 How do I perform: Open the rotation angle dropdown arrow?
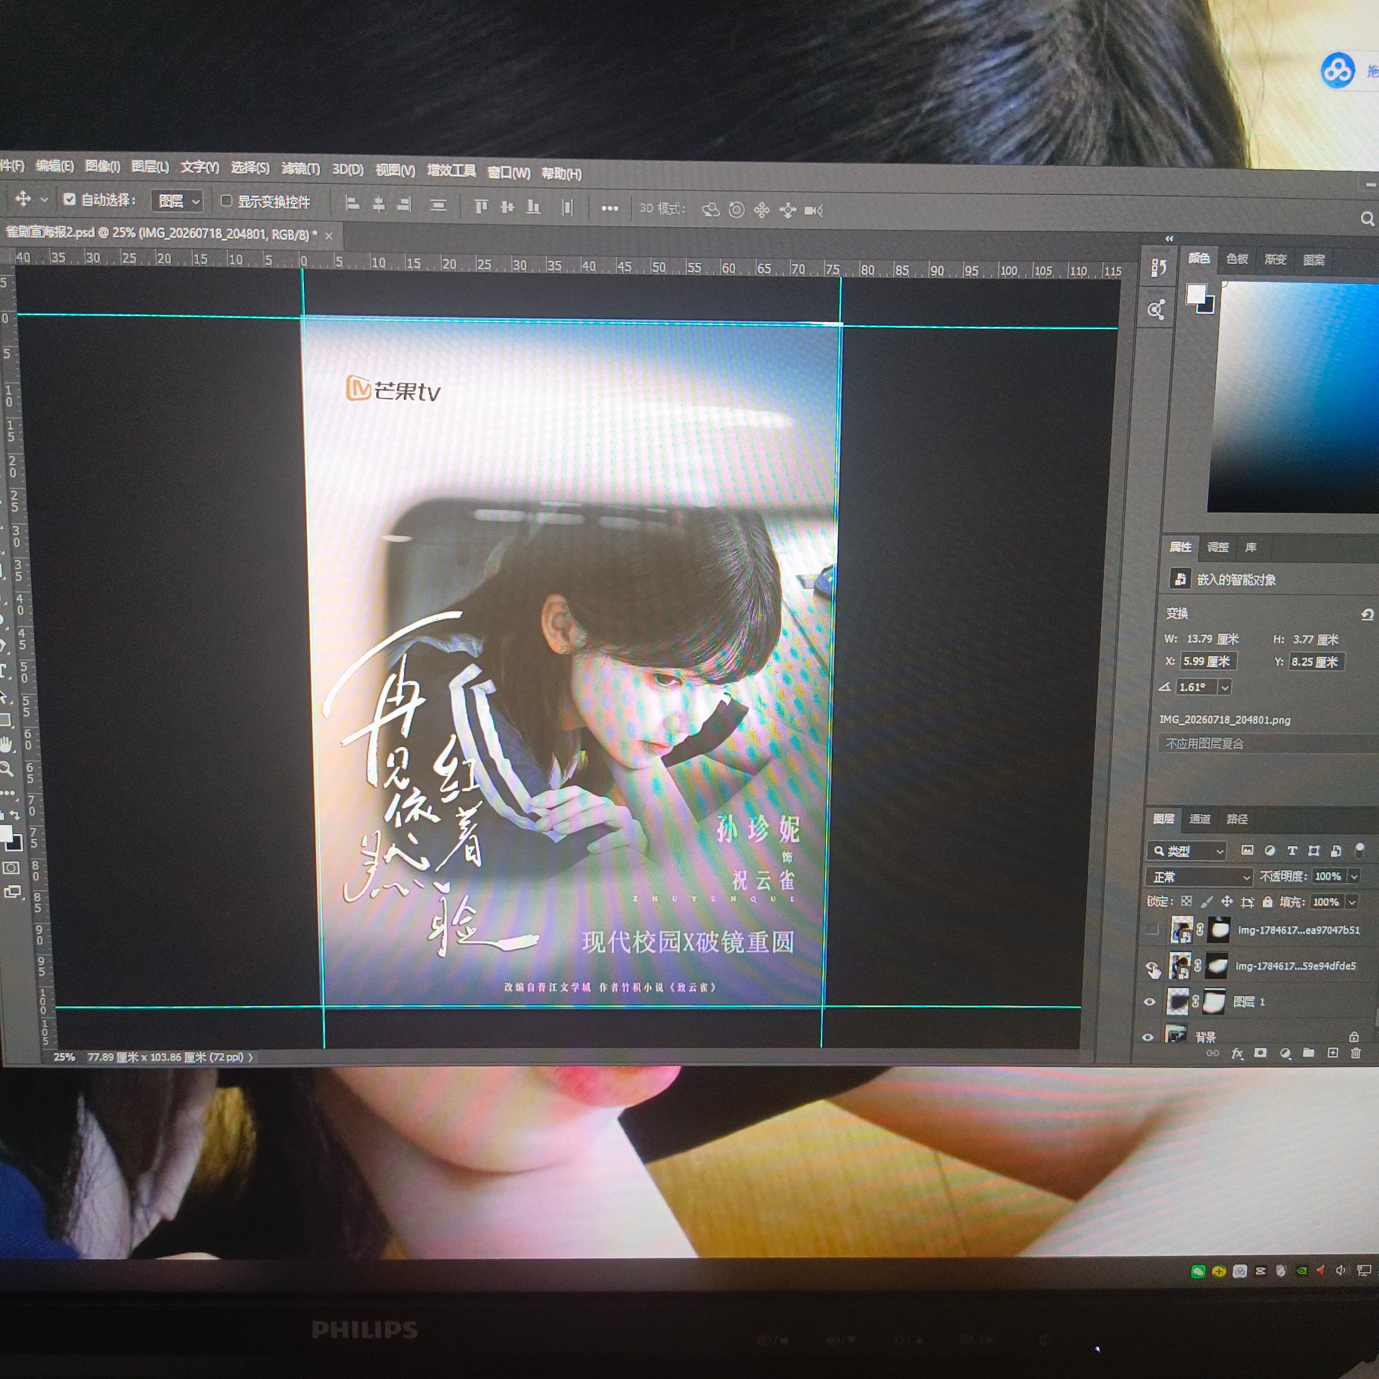click(x=1225, y=687)
